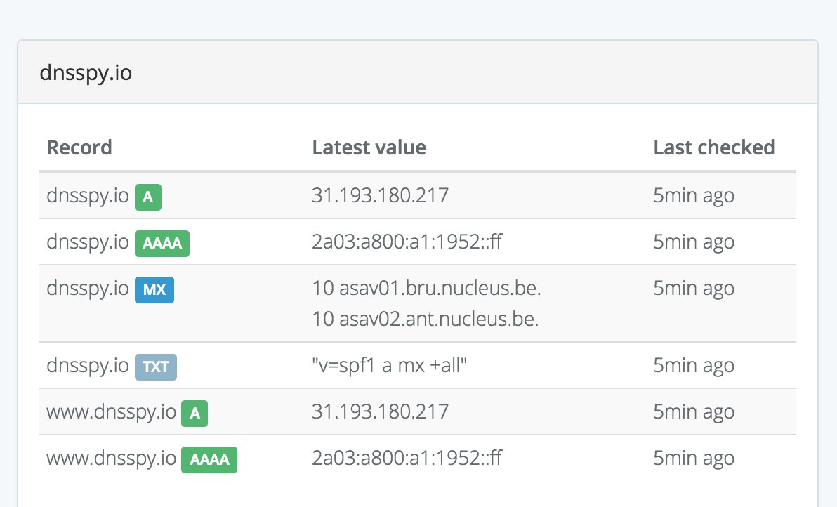Click the Last checked column header
The width and height of the screenshot is (837, 507).
[x=714, y=147]
